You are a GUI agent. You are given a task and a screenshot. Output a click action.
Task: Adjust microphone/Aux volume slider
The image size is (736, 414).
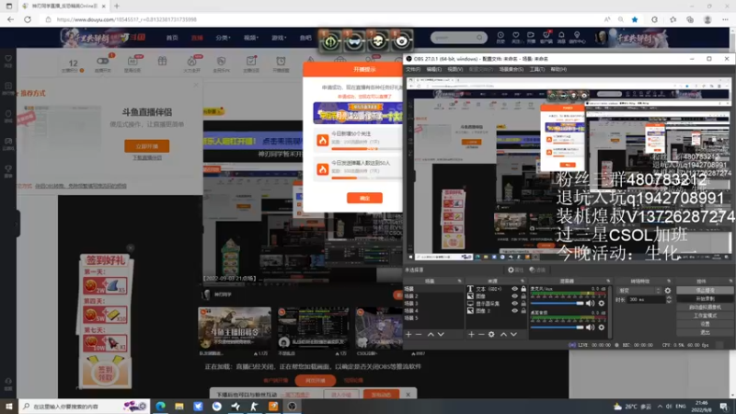(558, 304)
